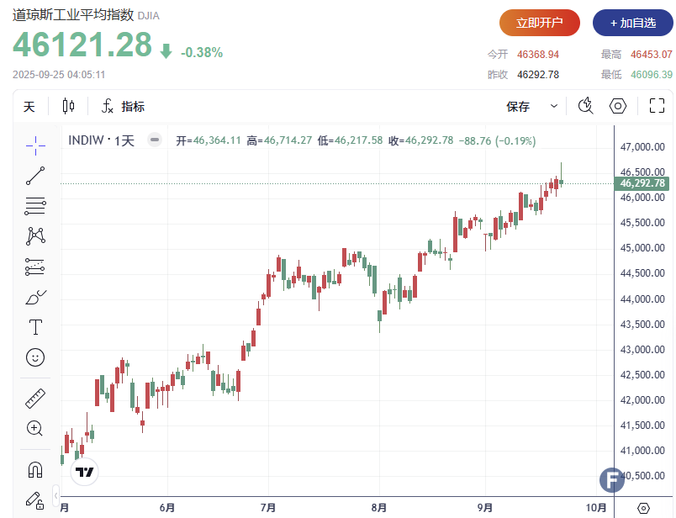Click the 天 interval selector
This screenshot has width=676, height=518.
click(x=29, y=107)
